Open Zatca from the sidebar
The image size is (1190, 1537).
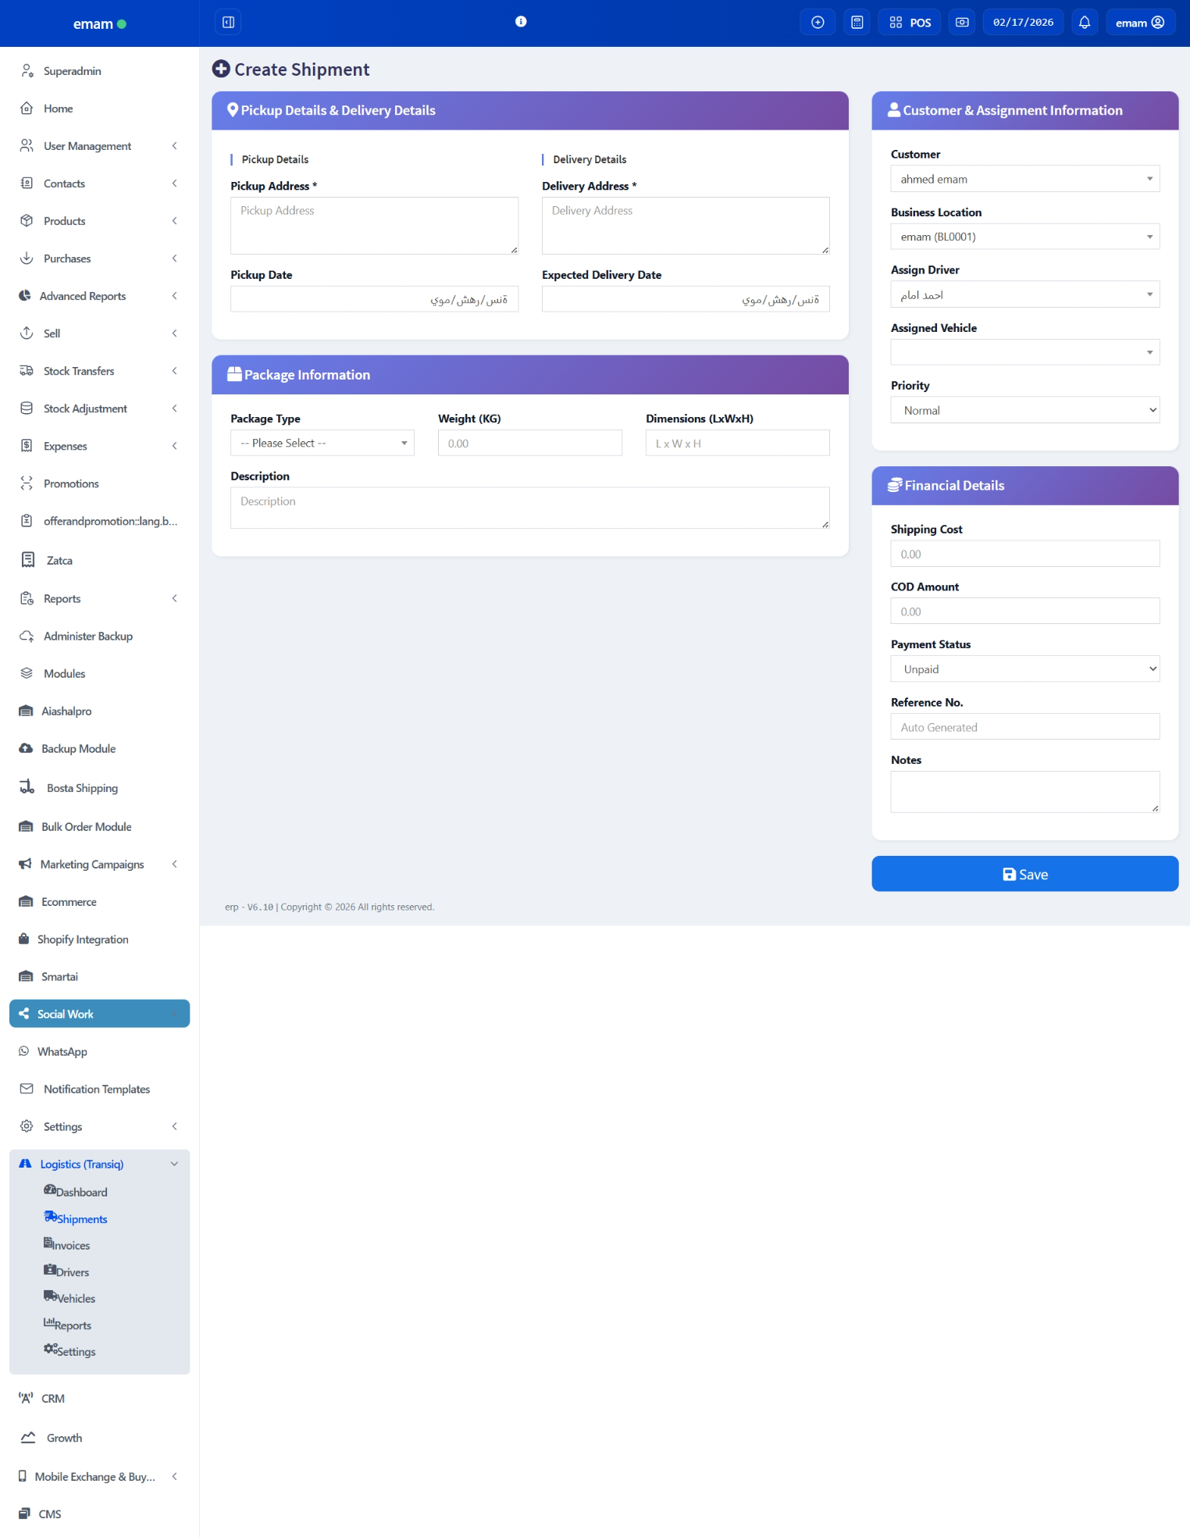[x=59, y=561]
